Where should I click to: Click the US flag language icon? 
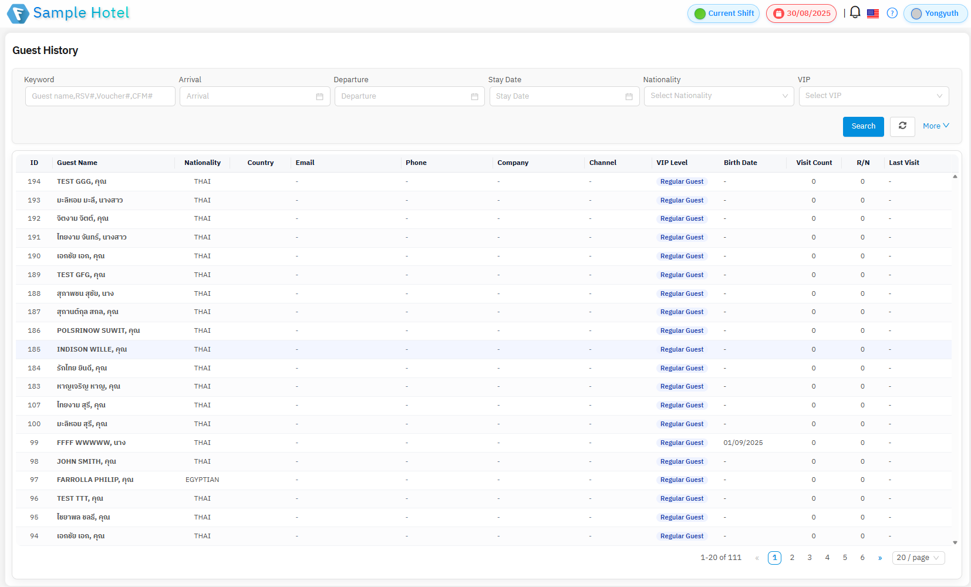point(873,14)
